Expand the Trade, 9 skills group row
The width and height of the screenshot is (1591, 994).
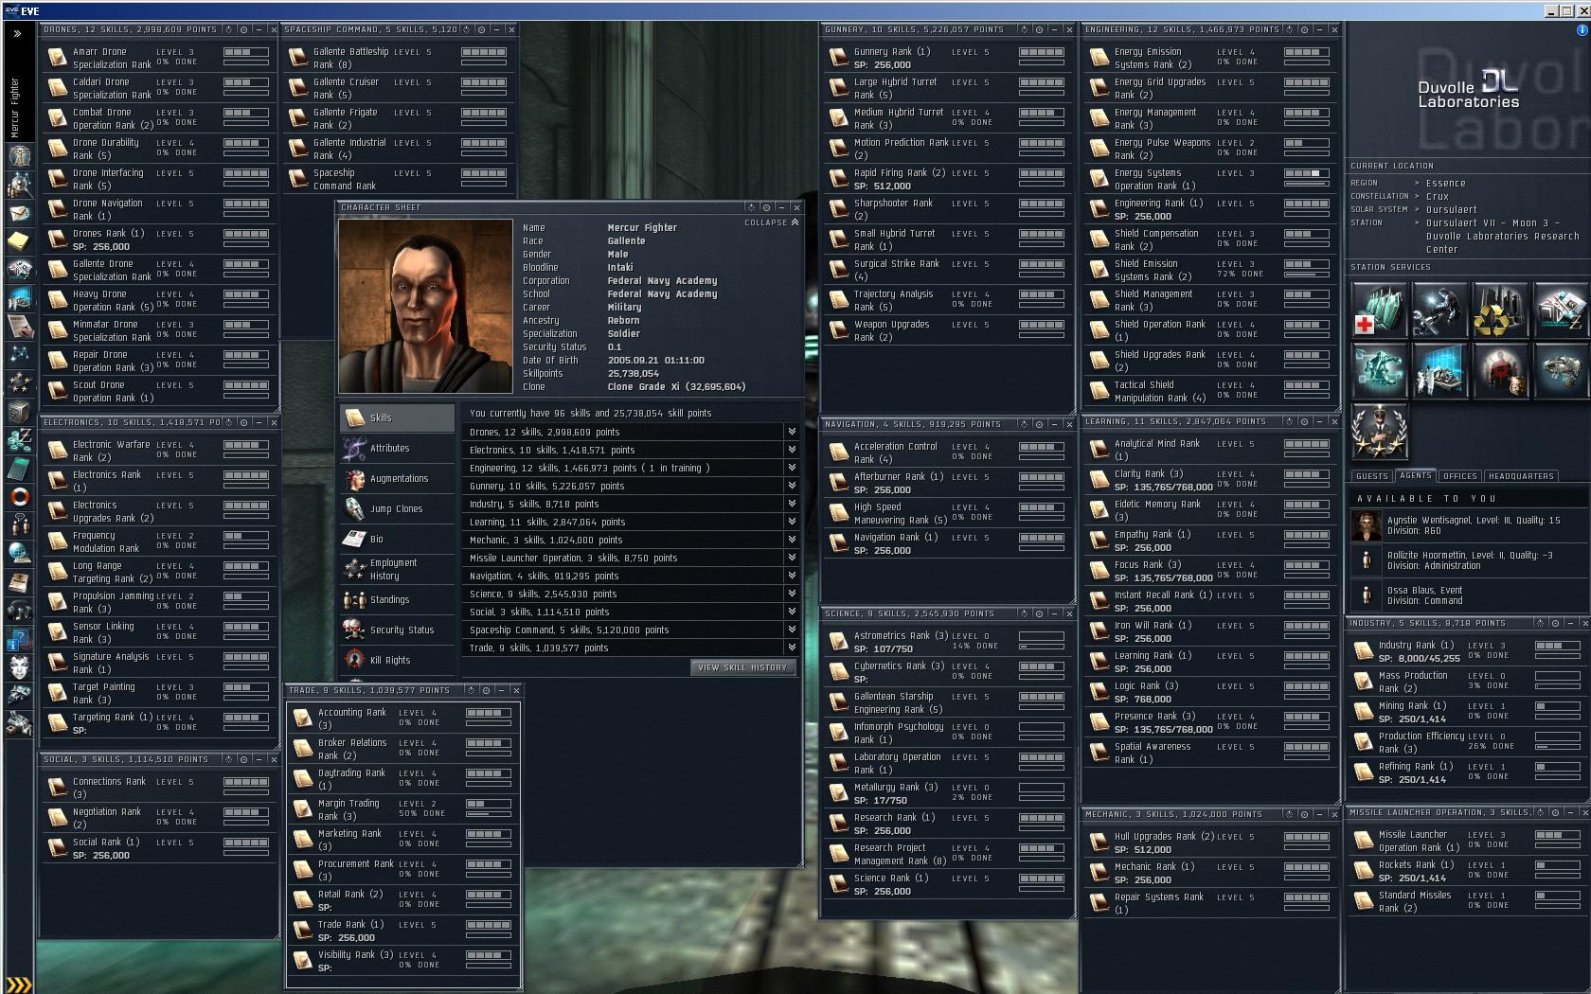792,648
